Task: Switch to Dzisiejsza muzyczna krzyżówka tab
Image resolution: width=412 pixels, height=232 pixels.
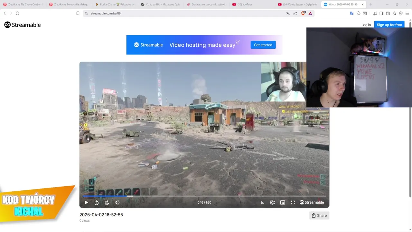Action: [x=207, y=5]
